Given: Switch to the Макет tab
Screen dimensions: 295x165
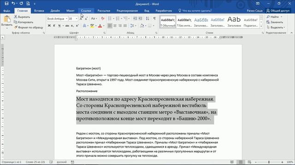Looking at the screenshot, I should (x=71, y=11).
